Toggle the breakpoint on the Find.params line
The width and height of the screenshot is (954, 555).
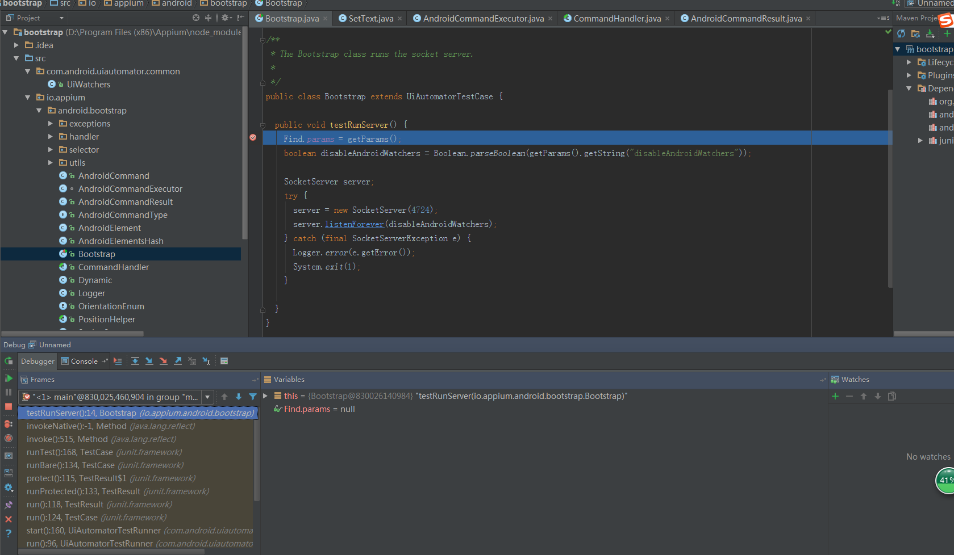tap(253, 137)
